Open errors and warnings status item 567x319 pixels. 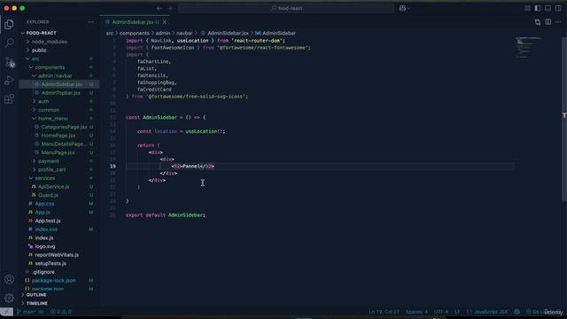tap(61, 312)
